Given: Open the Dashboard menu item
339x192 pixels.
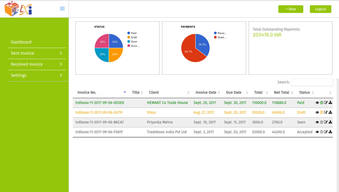Looking at the screenshot, I should click(x=37, y=42).
